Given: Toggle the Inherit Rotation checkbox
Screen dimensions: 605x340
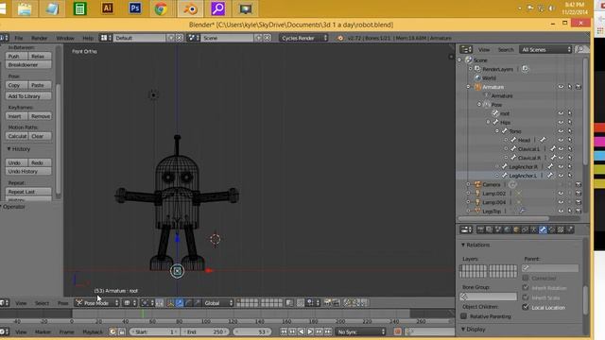Looking at the screenshot, I should (526, 287).
